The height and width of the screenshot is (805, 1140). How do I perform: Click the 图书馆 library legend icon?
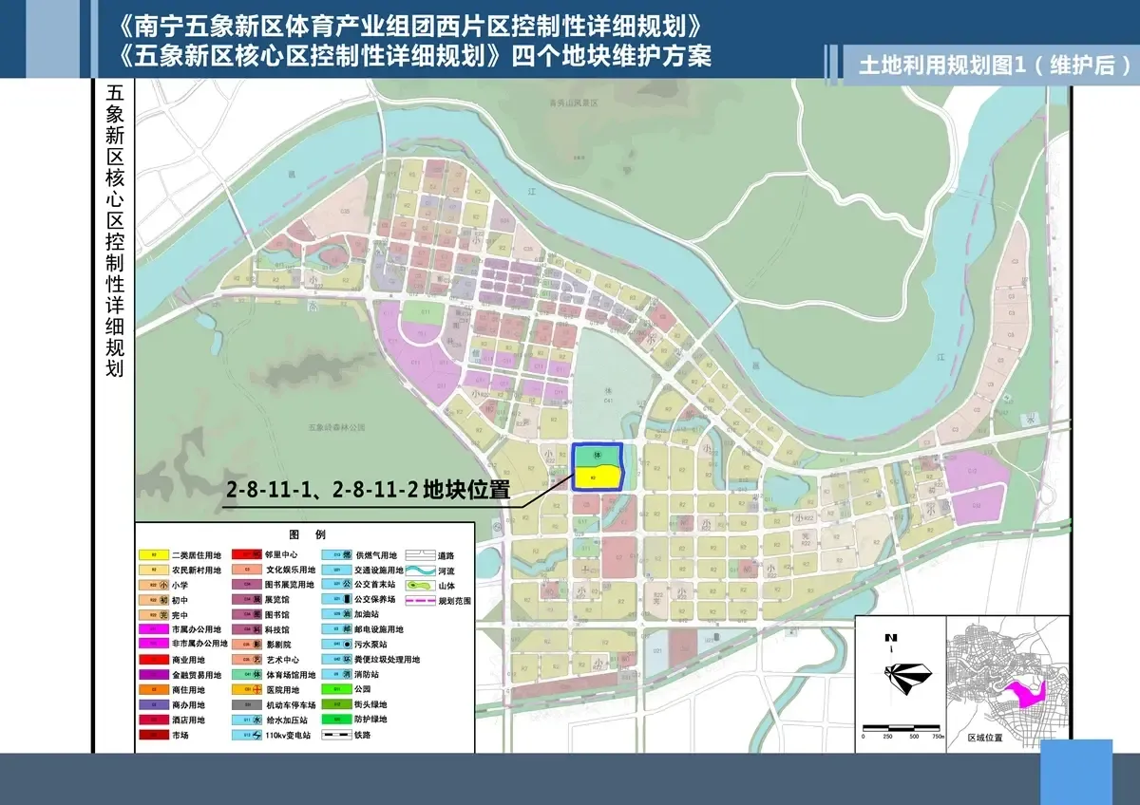[x=256, y=615]
